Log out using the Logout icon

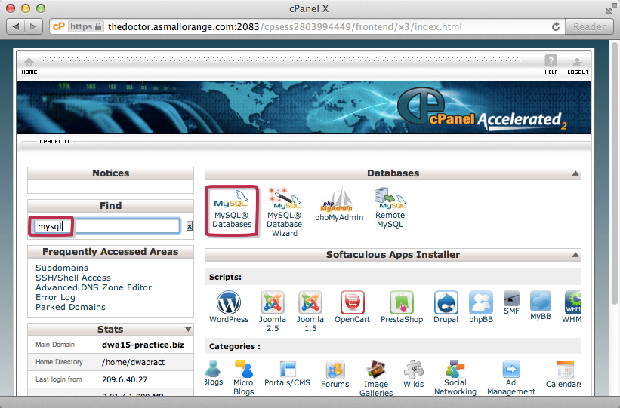click(578, 64)
